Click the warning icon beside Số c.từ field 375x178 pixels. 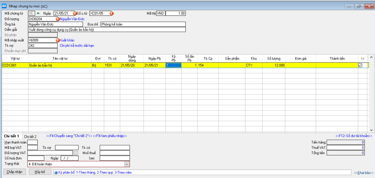click(x=112, y=14)
